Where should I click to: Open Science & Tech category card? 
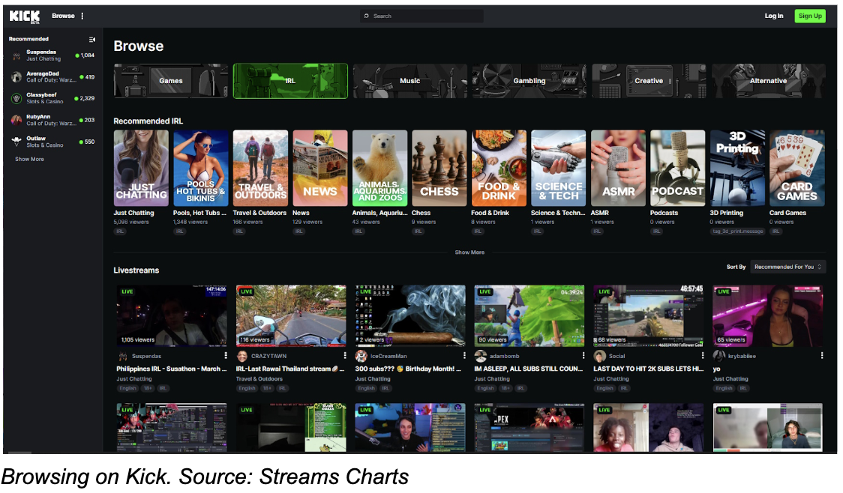tap(559, 168)
